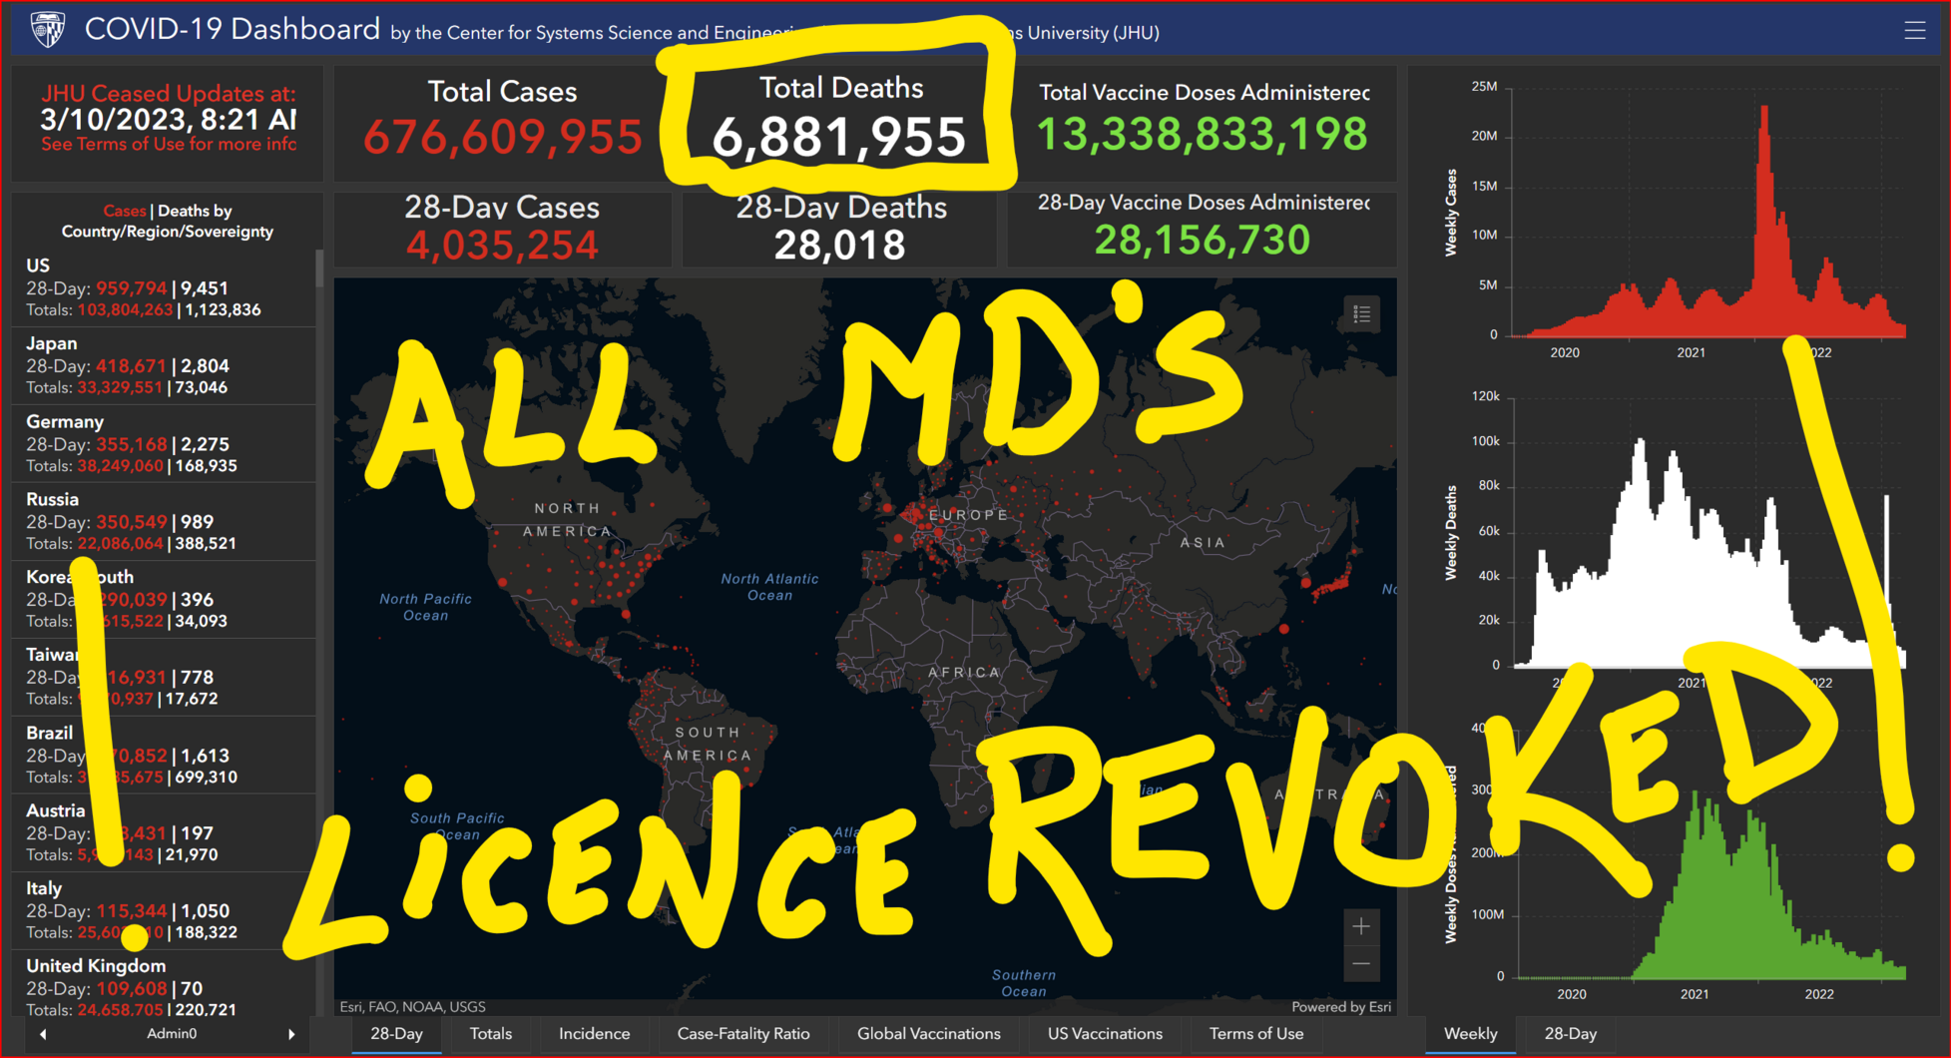Go to previous Admin level arrow
This screenshot has height=1058, width=1951.
point(43,1034)
